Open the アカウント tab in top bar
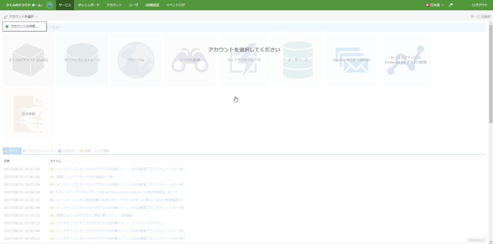The width and height of the screenshot is (493, 244). [114, 5]
